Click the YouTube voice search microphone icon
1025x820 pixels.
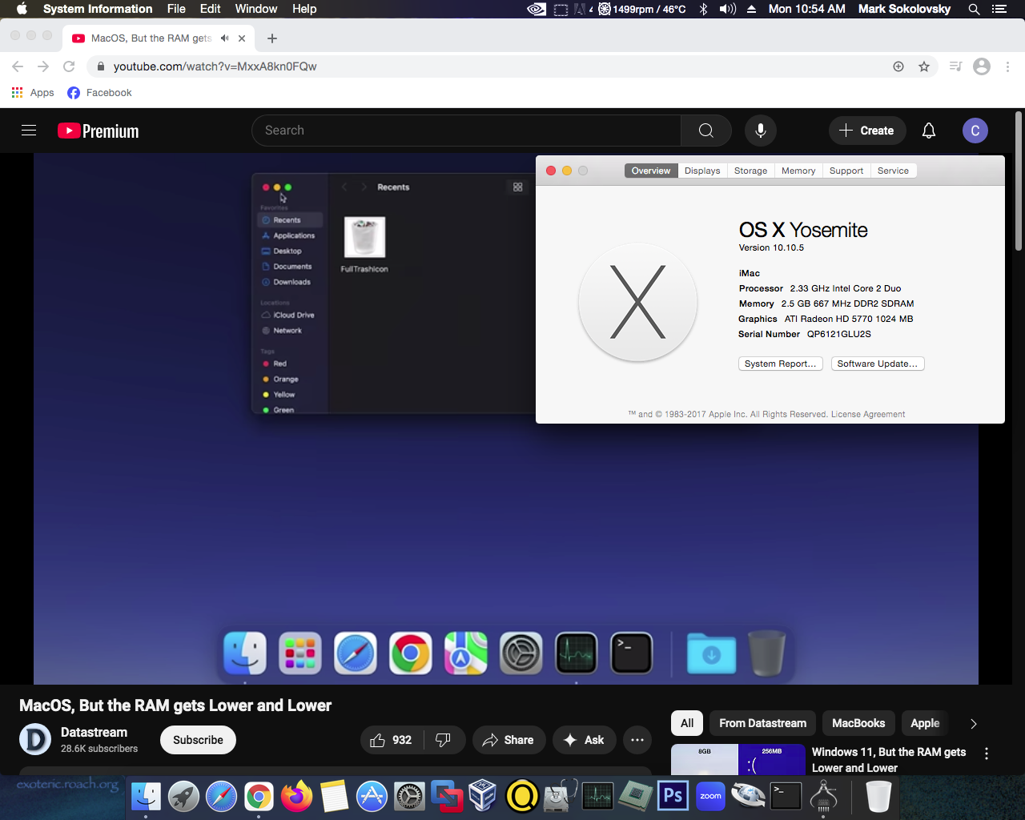(760, 131)
